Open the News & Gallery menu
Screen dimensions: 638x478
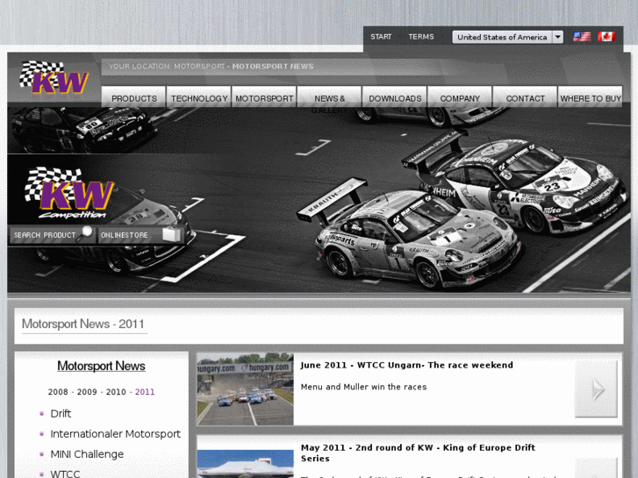tap(329, 96)
